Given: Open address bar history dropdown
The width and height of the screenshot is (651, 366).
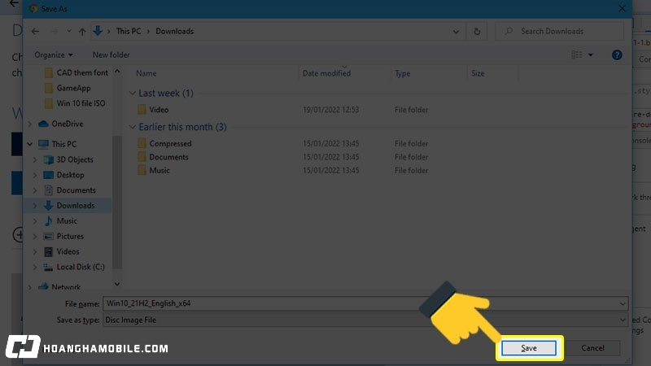Looking at the screenshot, I should pyautogui.click(x=456, y=32).
